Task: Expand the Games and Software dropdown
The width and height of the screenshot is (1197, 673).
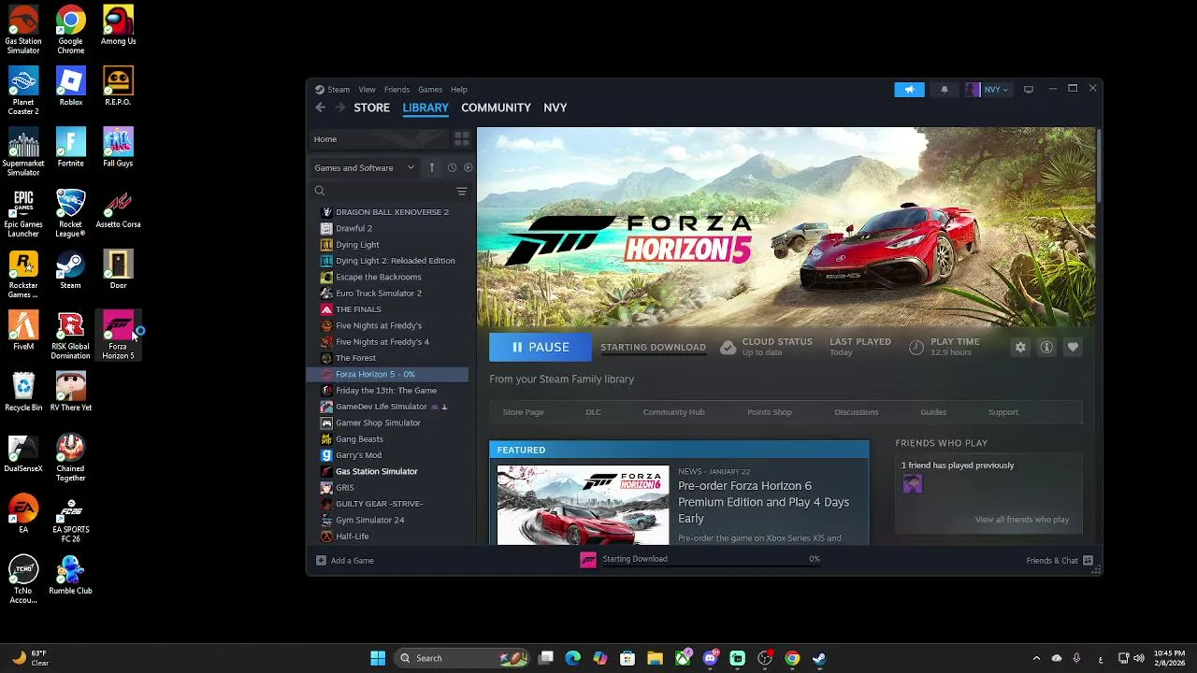Action: [365, 168]
